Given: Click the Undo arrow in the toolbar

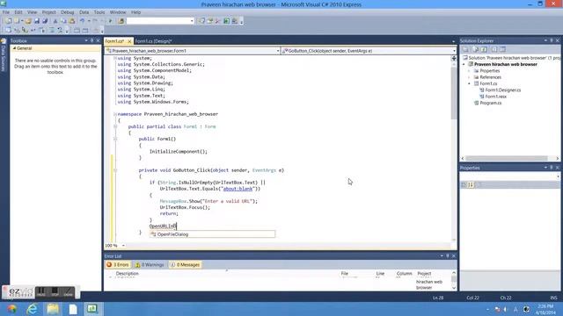Looking at the screenshot, I should coord(82,21).
